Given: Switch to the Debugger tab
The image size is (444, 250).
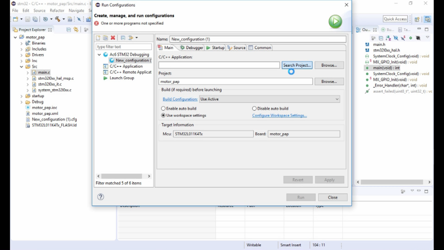Looking at the screenshot, I should pos(191,48).
